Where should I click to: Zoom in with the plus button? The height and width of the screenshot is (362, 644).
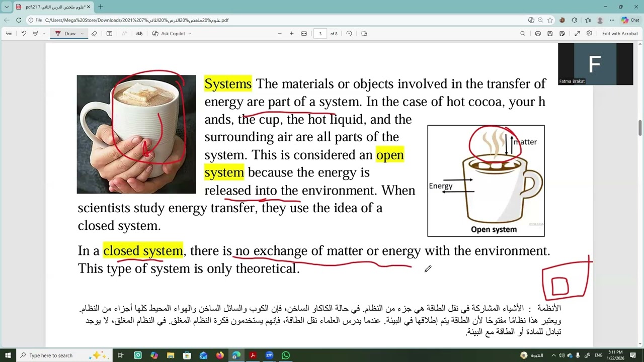click(291, 34)
